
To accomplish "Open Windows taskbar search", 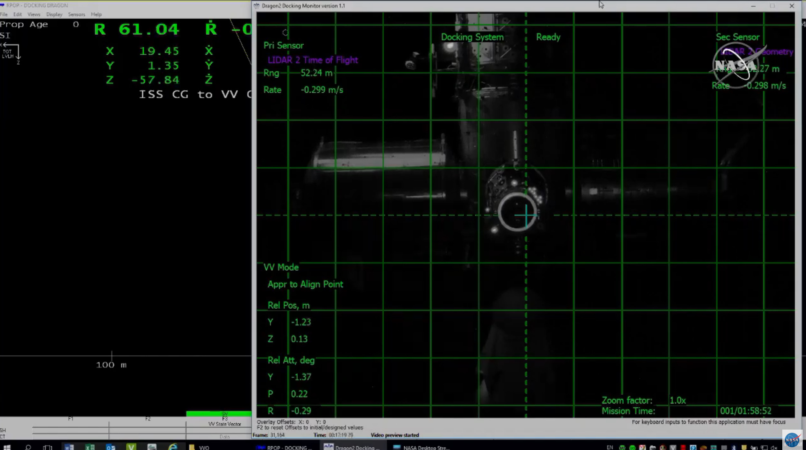I will 28,447.
